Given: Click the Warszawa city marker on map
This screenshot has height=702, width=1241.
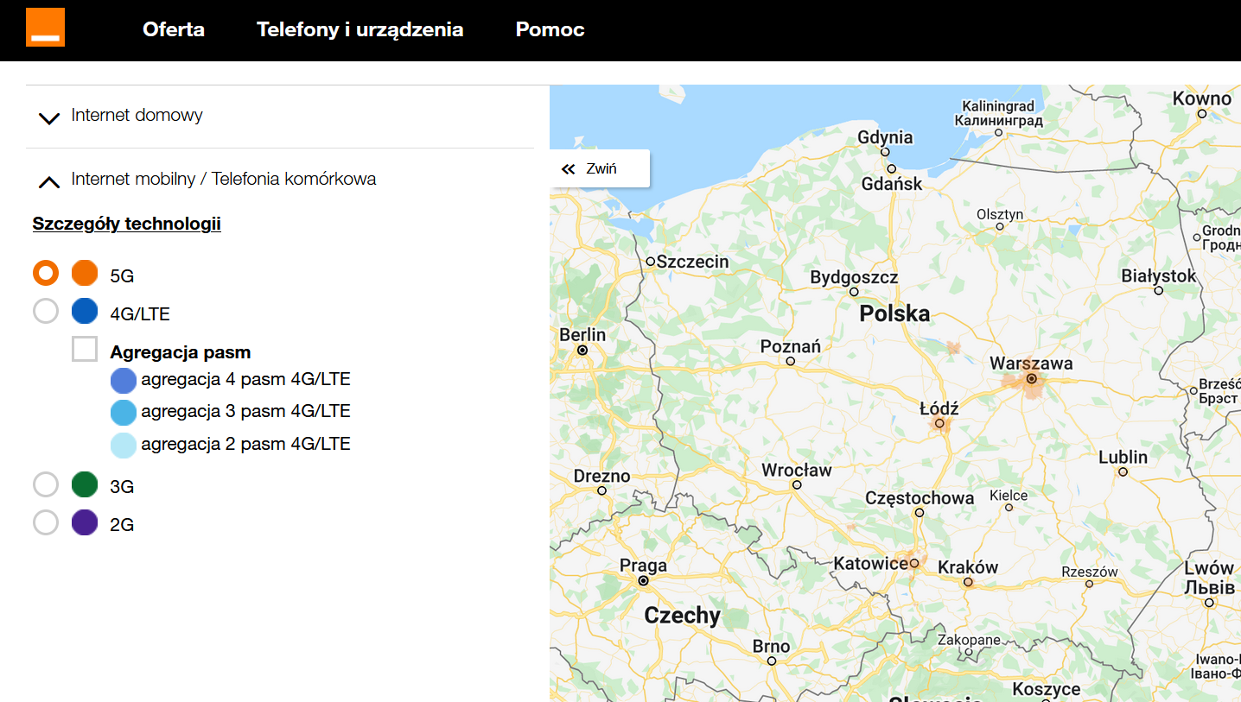Looking at the screenshot, I should [1031, 378].
